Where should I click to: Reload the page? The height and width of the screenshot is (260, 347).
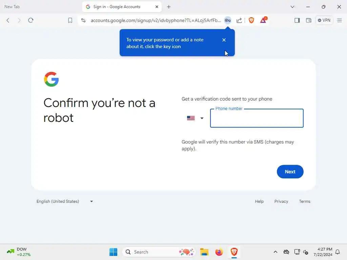click(x=31, y=20)
